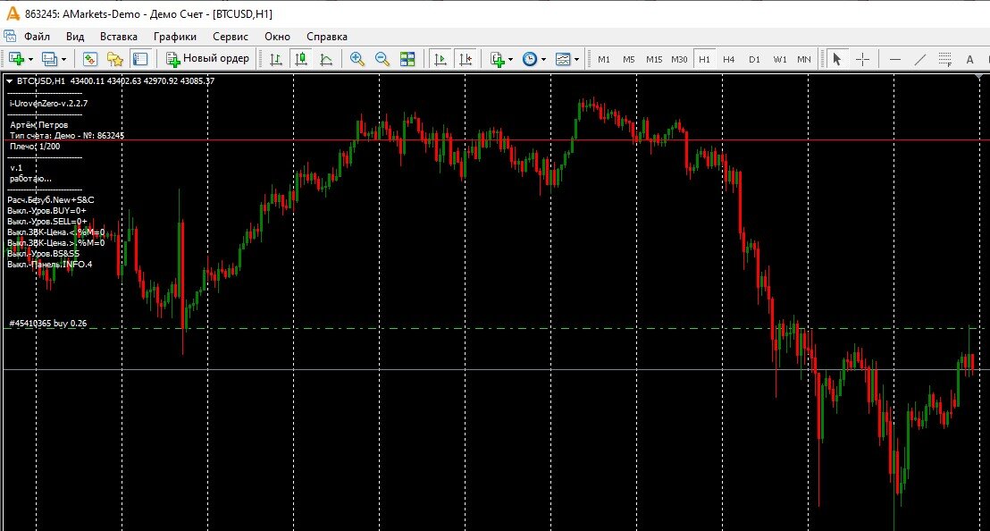
Task: Toggle chart auto scroll
Action: tap(440, 59)
